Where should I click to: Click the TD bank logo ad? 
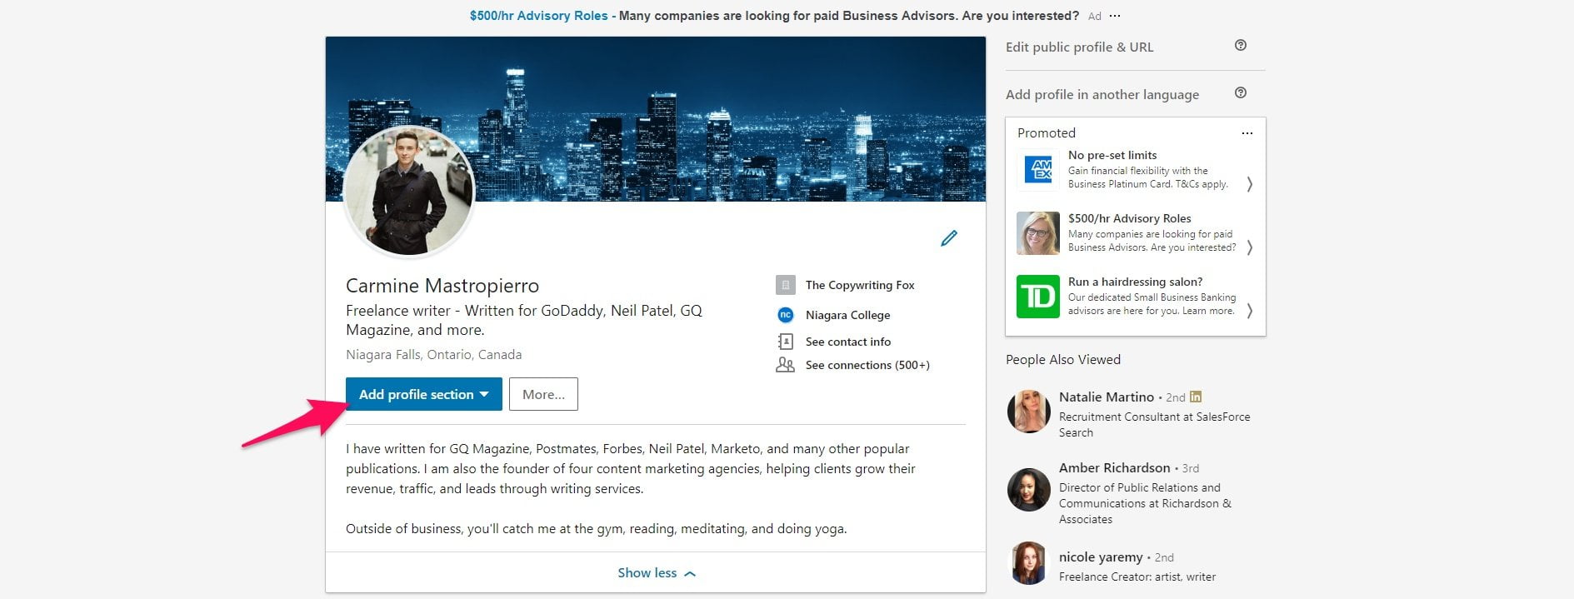click(x=1038, y=297)
